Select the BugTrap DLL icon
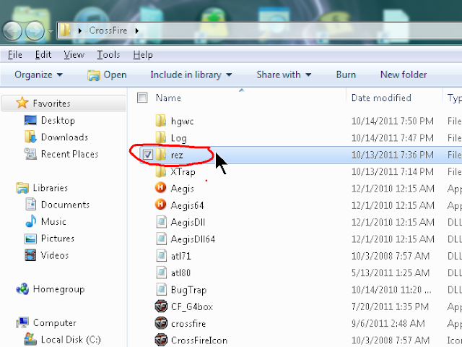The width and height of the screenshot is (462, 347). click(161, 289)
